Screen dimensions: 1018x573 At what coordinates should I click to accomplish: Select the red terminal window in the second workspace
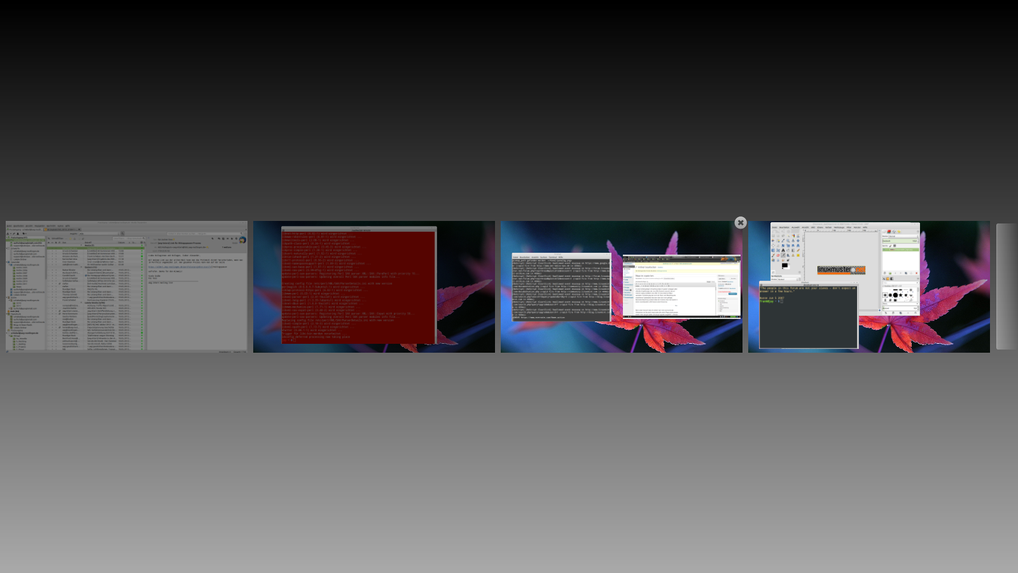(359, 285)
